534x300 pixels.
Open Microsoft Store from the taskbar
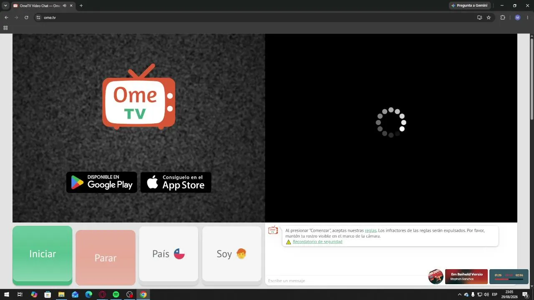click(x=48, y=295)
